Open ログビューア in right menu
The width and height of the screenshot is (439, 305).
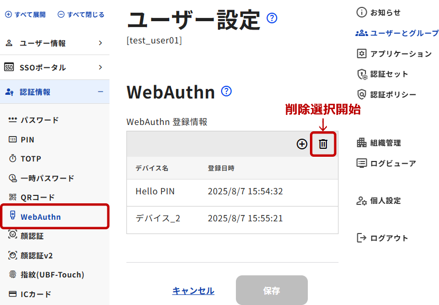coord(387,164)
